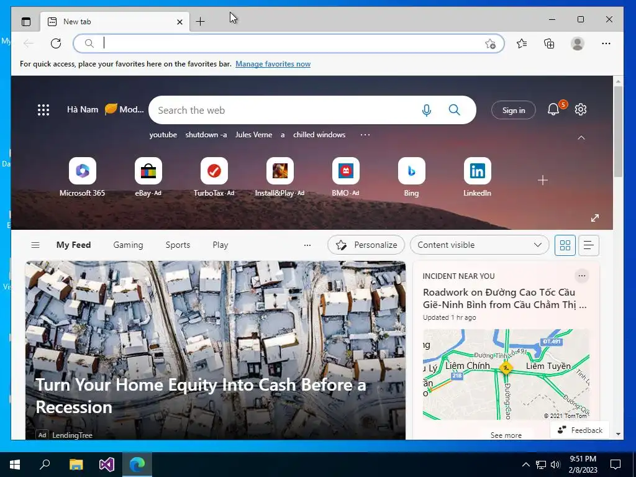Open the app launcher grid icon
This screenshot has width=636, height=477.
click(x=43, y=110)
